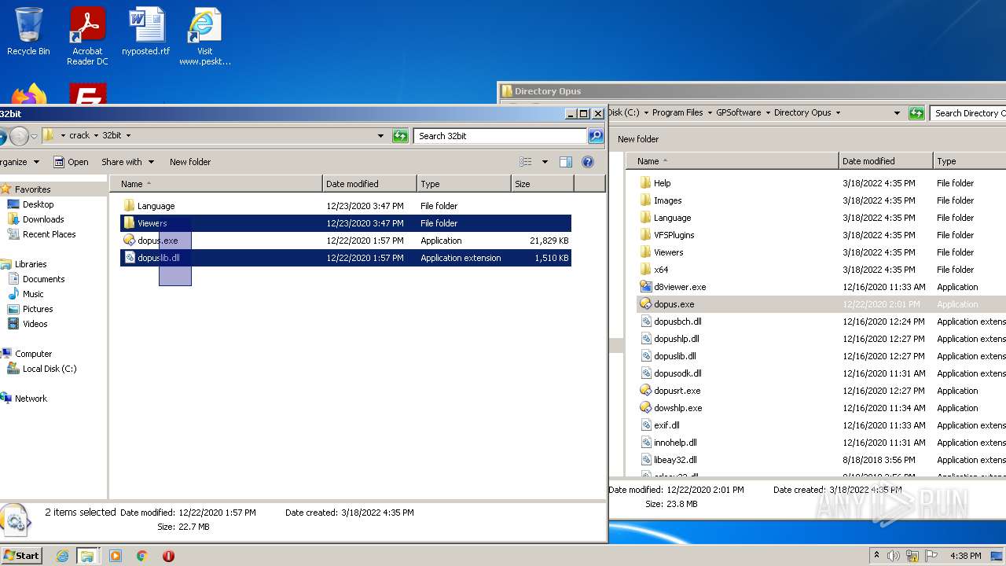Viewport: 1006px width, 566px height.
Task: Click New folder in 32bit window
Action: [190, 162]
